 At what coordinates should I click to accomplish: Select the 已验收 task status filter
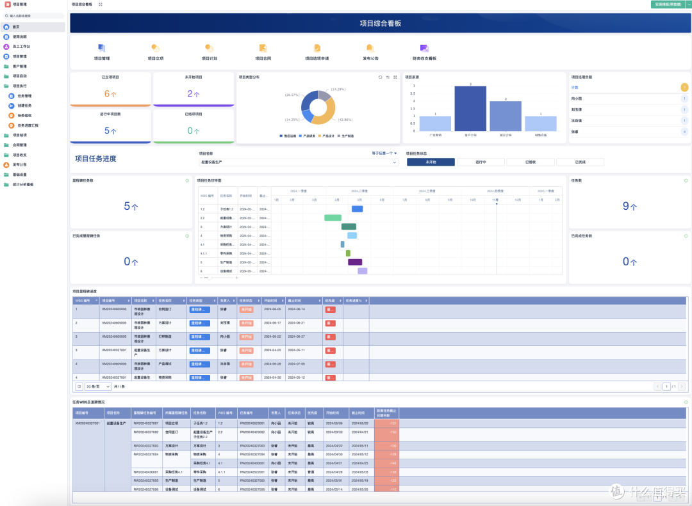(x=531, y=162)
